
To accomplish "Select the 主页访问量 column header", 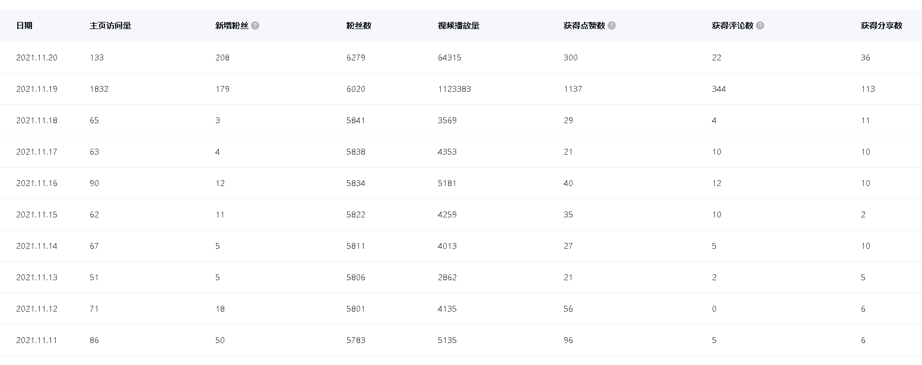I will [x=110, y=26].
